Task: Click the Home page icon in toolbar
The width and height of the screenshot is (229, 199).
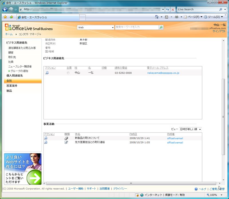Action: pos(157,17)
